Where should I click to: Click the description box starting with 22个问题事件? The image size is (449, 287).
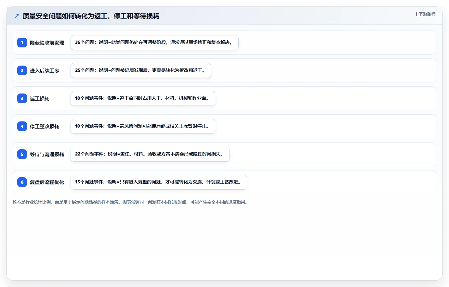click(150, 154)
